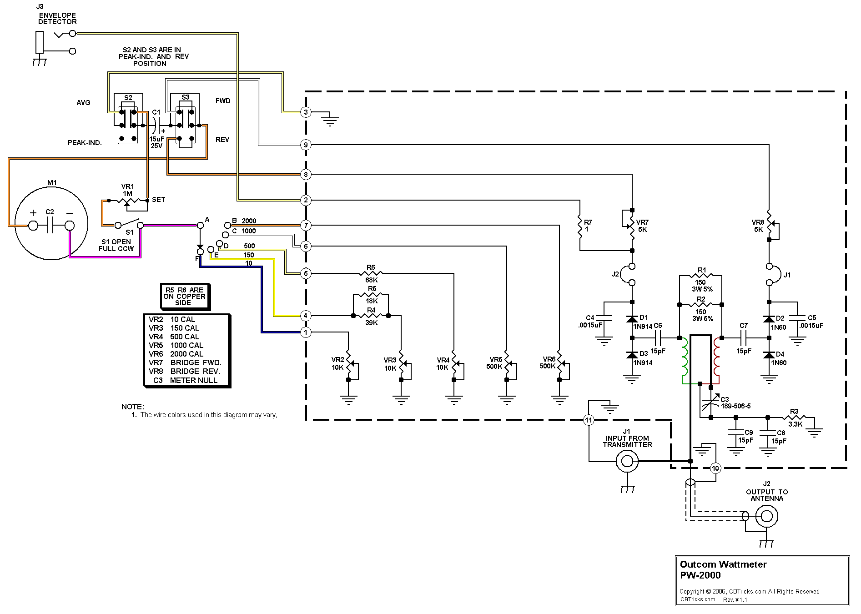
Task: Click the D1 1N914 diode symbol
Action: pyautogui.click(x=632, y=319)
